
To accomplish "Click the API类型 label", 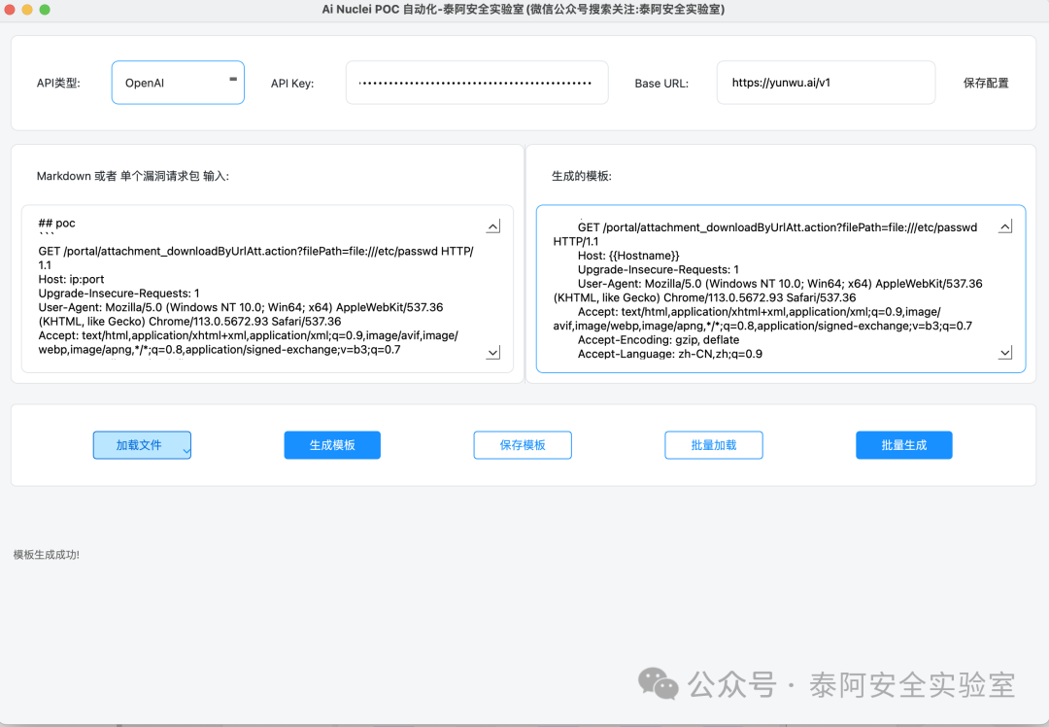I will pos(58,83).
